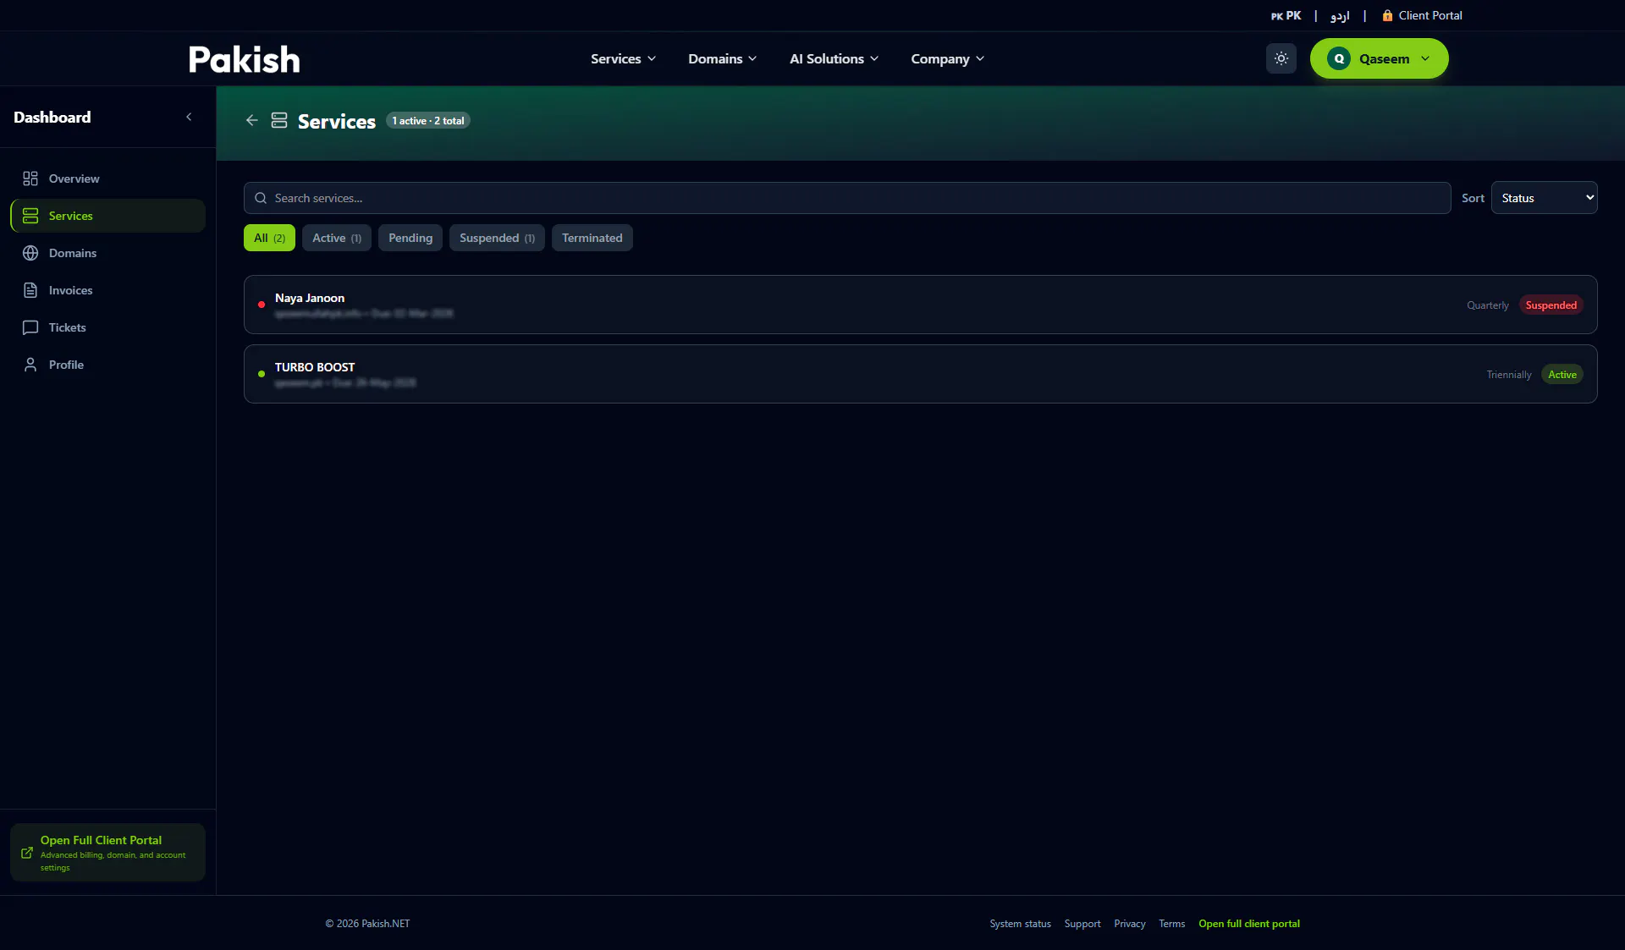Click the Quarterly billing cycle label

1488,305
